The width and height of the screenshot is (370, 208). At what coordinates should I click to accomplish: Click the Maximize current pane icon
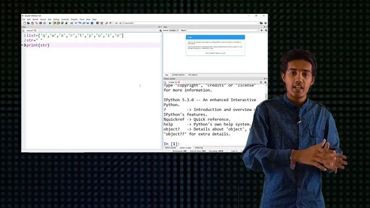click(98, 23)
